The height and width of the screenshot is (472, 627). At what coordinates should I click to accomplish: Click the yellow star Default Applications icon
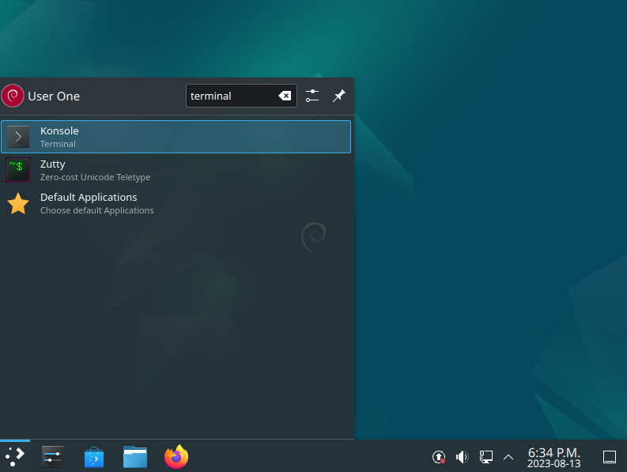pos(18,203)
